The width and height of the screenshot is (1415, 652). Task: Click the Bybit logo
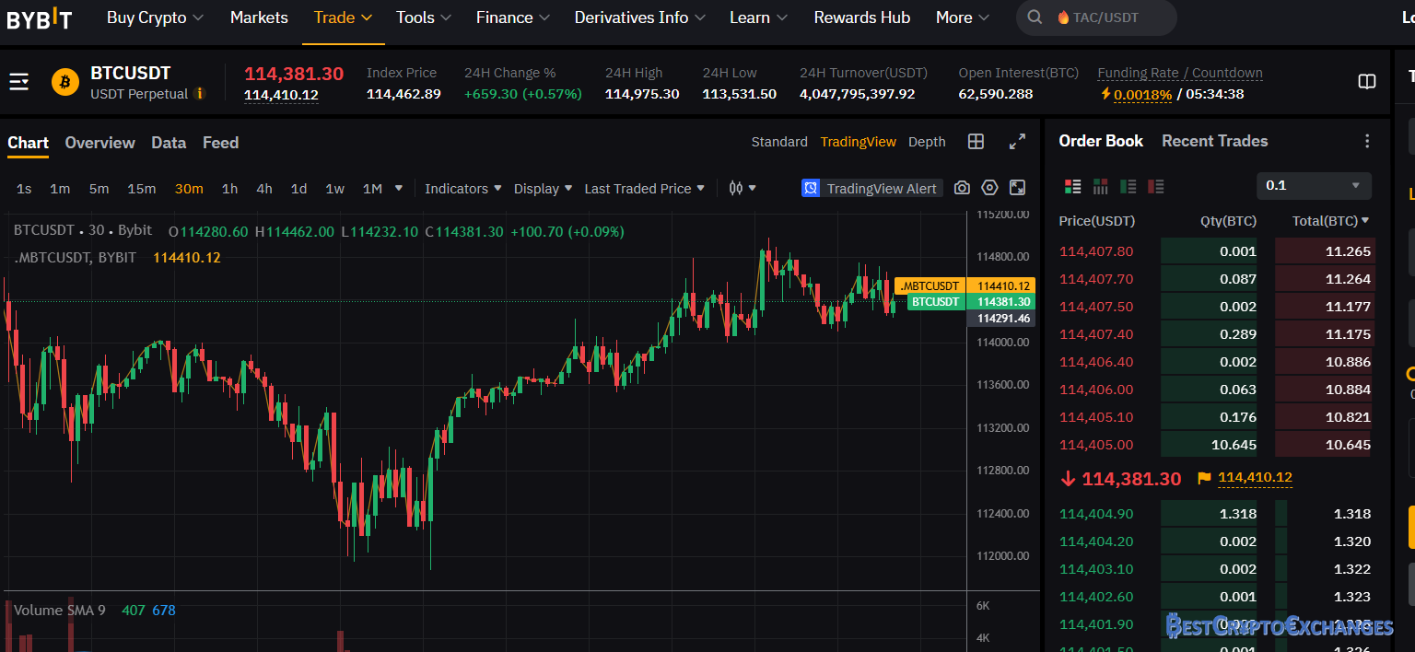[40, 18]
